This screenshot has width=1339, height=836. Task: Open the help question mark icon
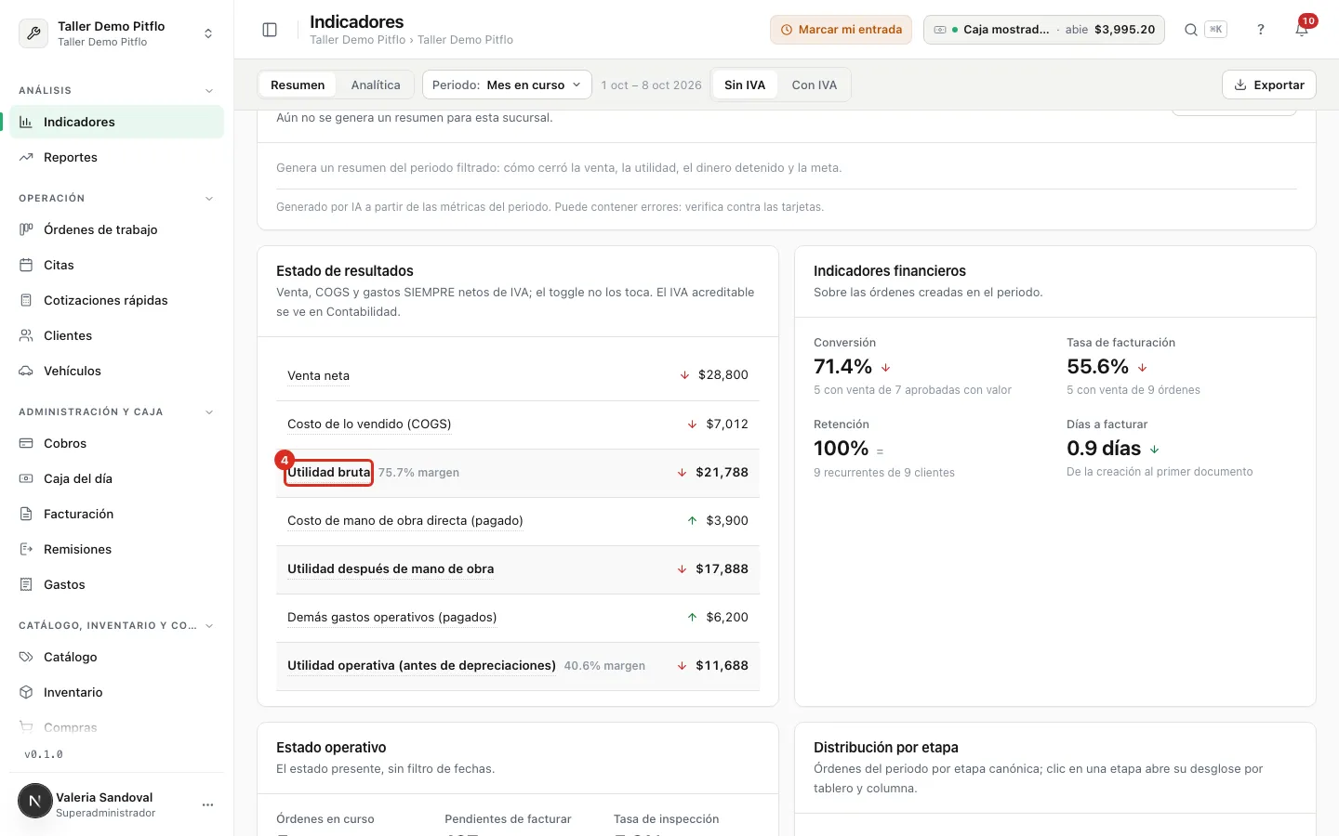click(1261, 30)
